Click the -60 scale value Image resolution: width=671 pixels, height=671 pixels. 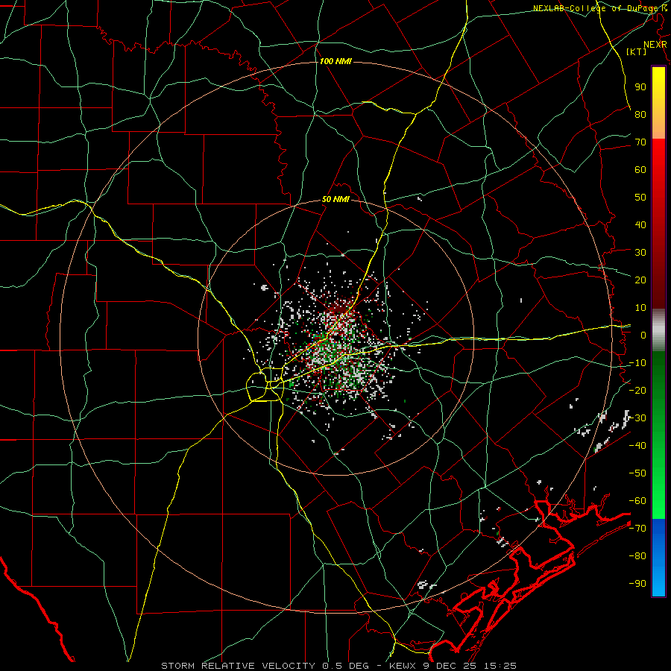tap(637, 501)
